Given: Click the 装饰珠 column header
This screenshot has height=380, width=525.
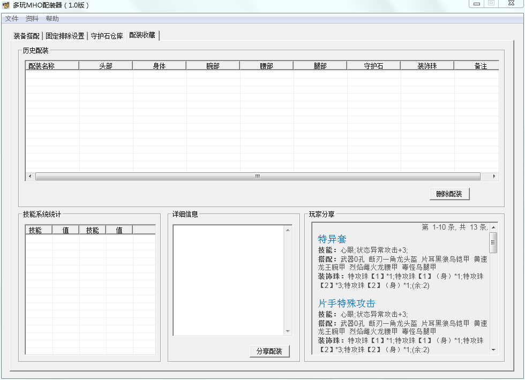Looking at the screenshot, I should 427,66.
